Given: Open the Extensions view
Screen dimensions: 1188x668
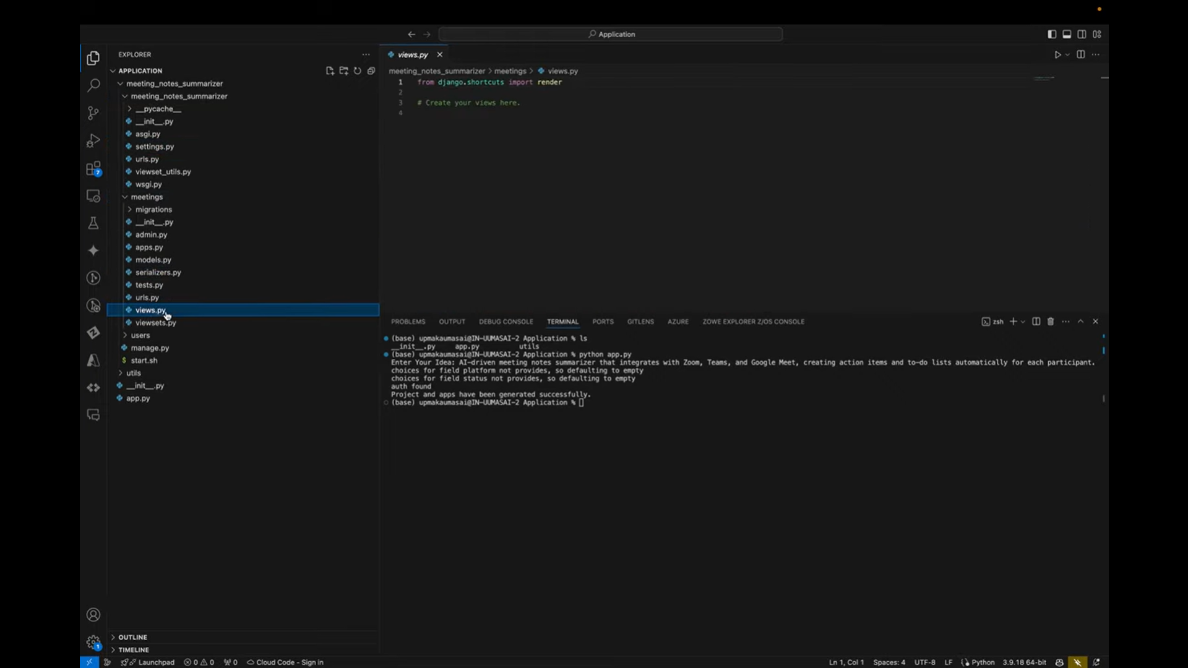Looking at the screenshot, I should (93, 169).
